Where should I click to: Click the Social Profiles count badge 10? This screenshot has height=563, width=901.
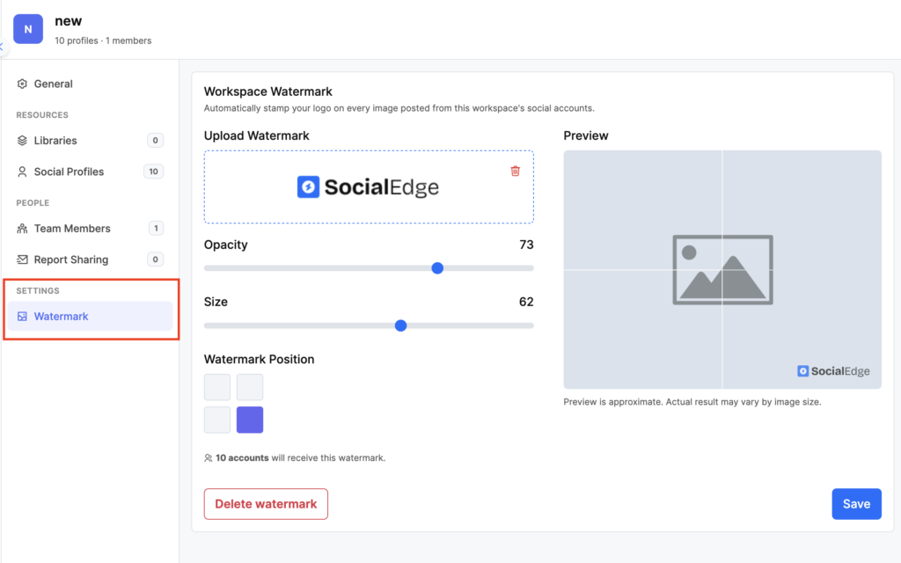point(153,172)
